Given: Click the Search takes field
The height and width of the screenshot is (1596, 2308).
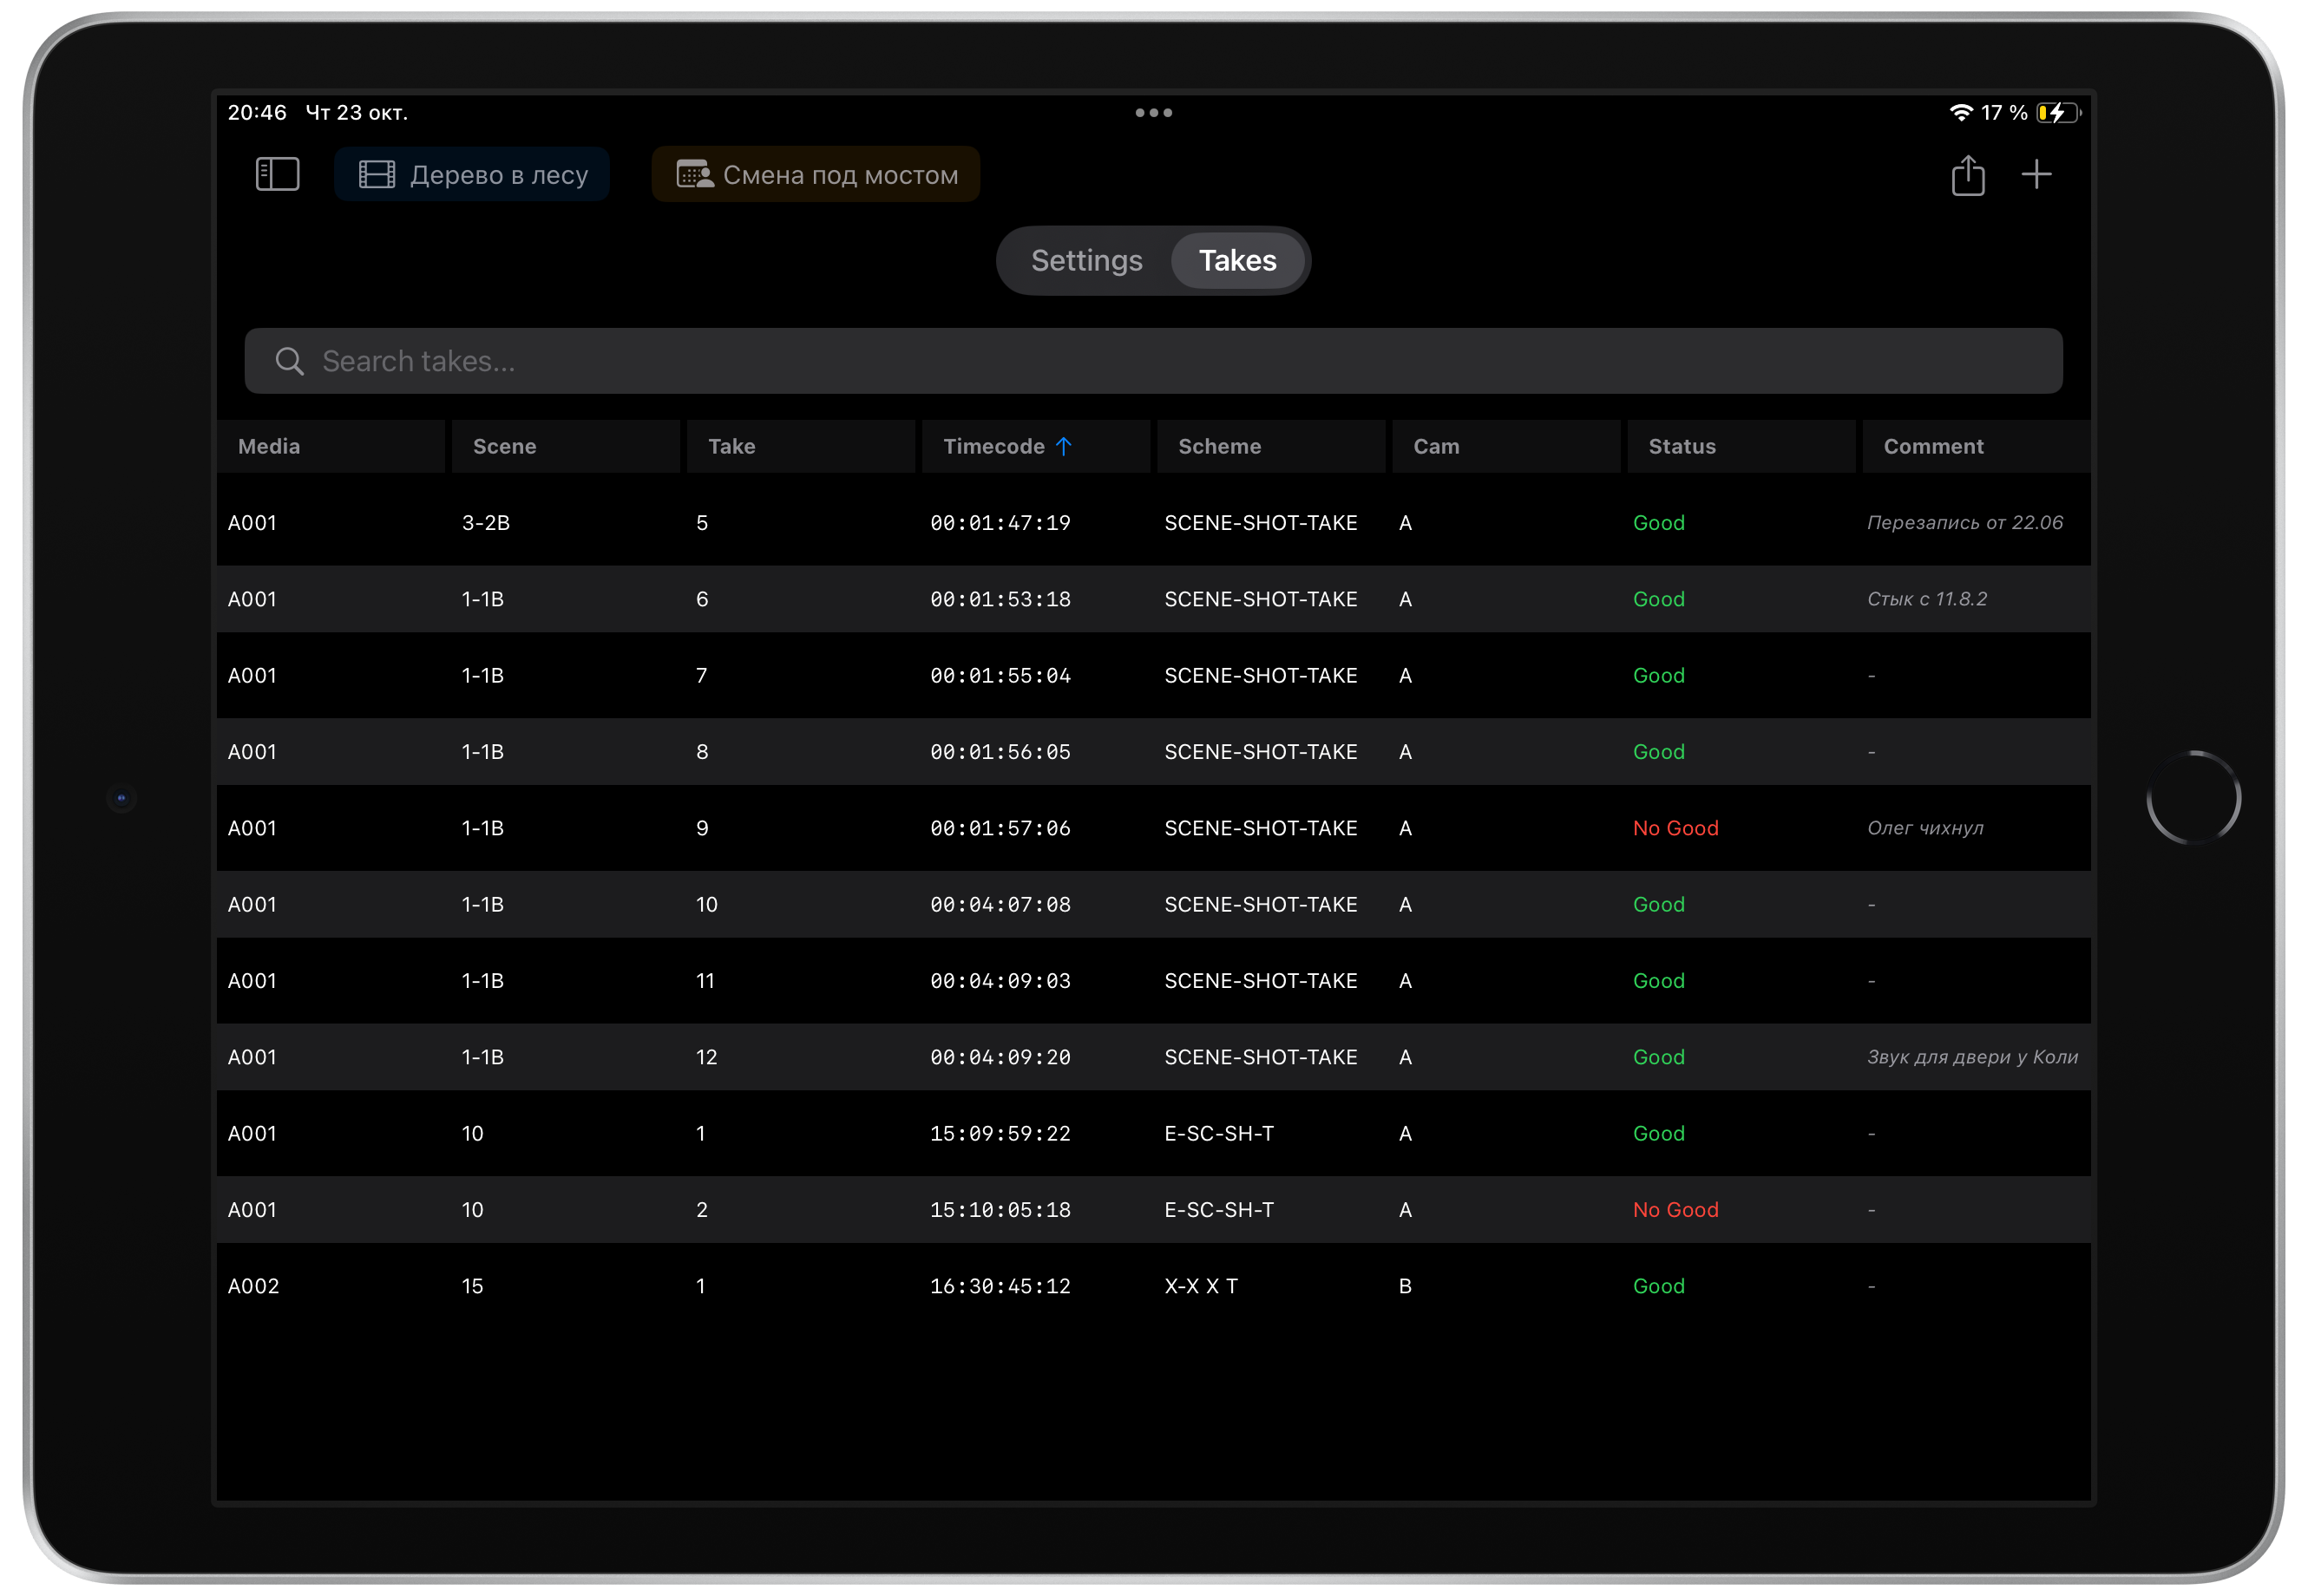Looking at the screenshot, I should tap(1151, 361).
